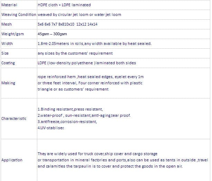Select the 4.UV-stabliser line
212x181 pixels.
click(x=51, y=128)
